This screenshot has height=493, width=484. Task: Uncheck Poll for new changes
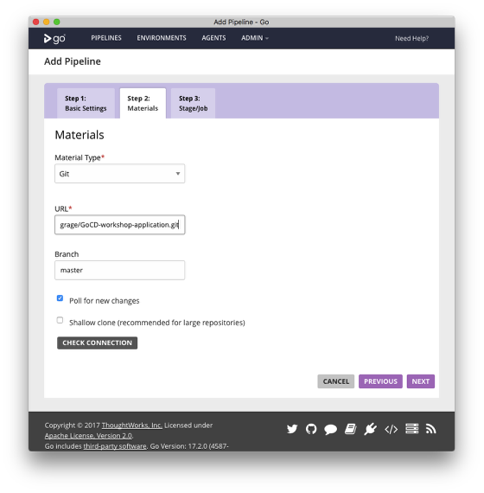click(60, 298)
